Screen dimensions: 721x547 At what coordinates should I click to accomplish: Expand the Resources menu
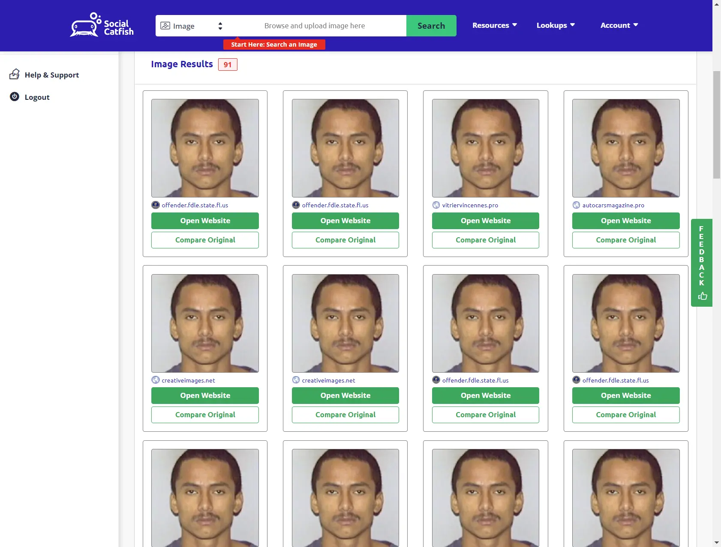(494, 25)
